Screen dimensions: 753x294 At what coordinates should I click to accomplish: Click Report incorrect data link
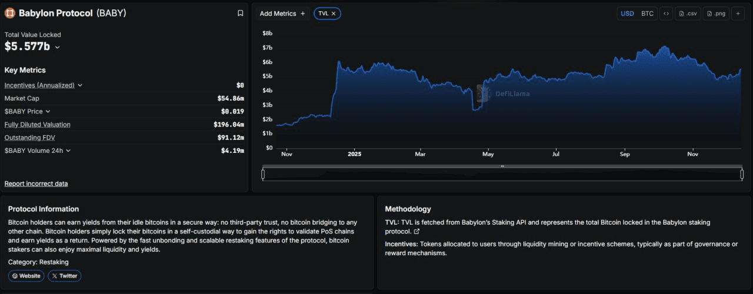[x=36, y=183]
